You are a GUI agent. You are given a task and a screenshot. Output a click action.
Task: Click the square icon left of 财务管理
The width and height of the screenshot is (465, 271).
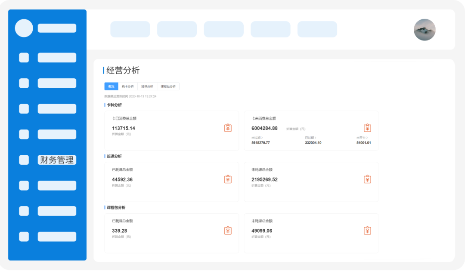coord(24,160)
